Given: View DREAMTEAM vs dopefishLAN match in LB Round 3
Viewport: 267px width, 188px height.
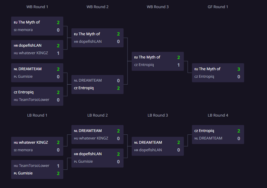Looking at the screenshot, I should click(x=158, y=146).
